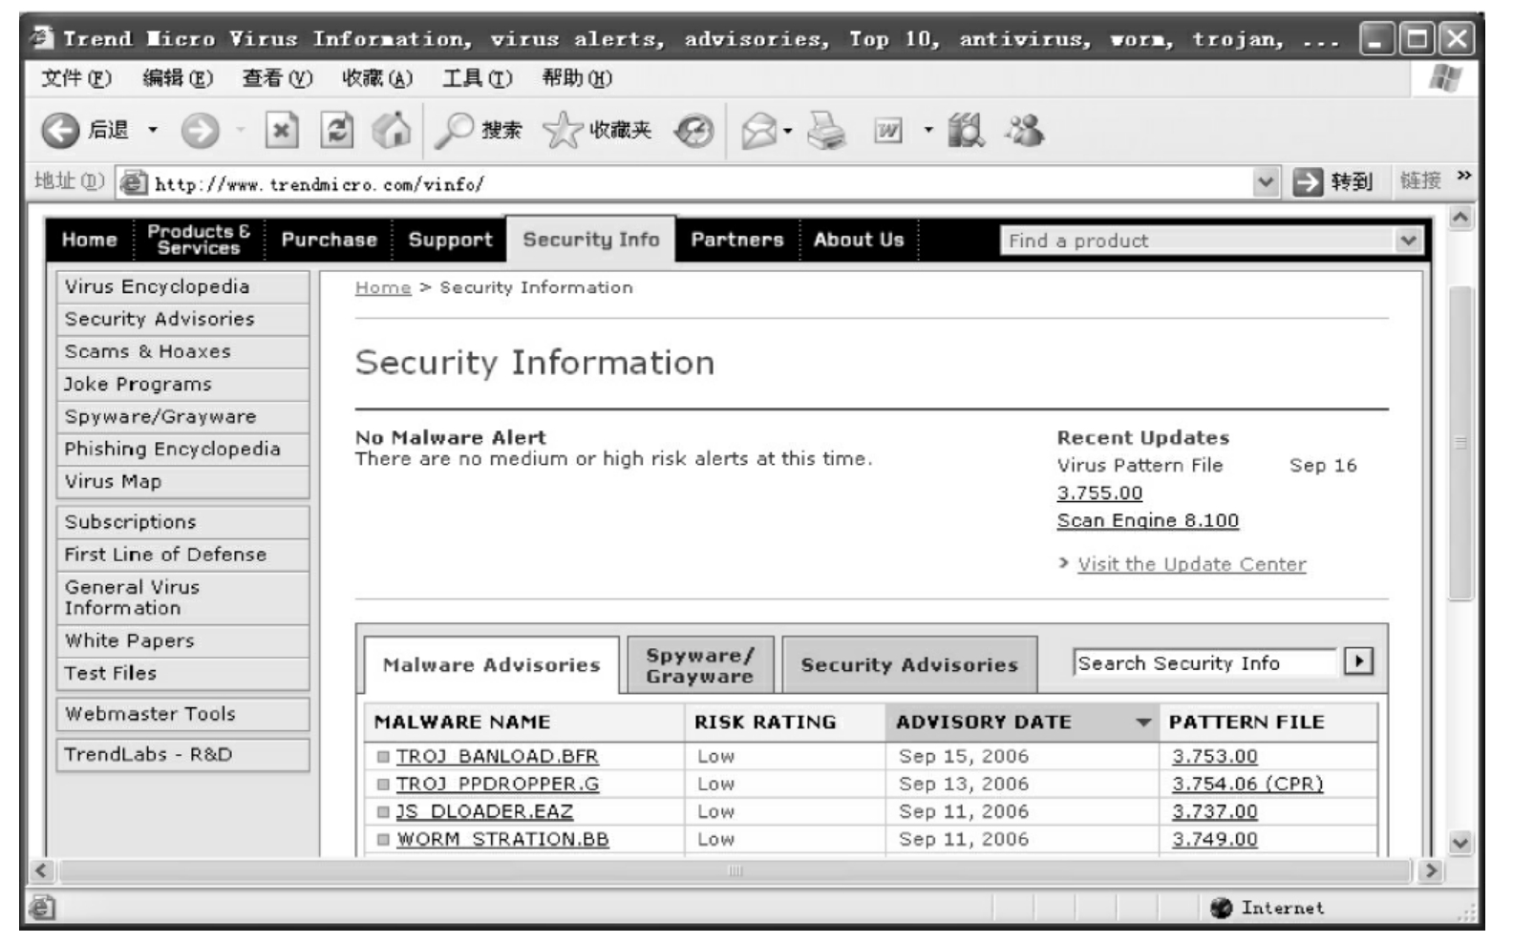Click the Go arrow button

click(x=1308, y=182)
